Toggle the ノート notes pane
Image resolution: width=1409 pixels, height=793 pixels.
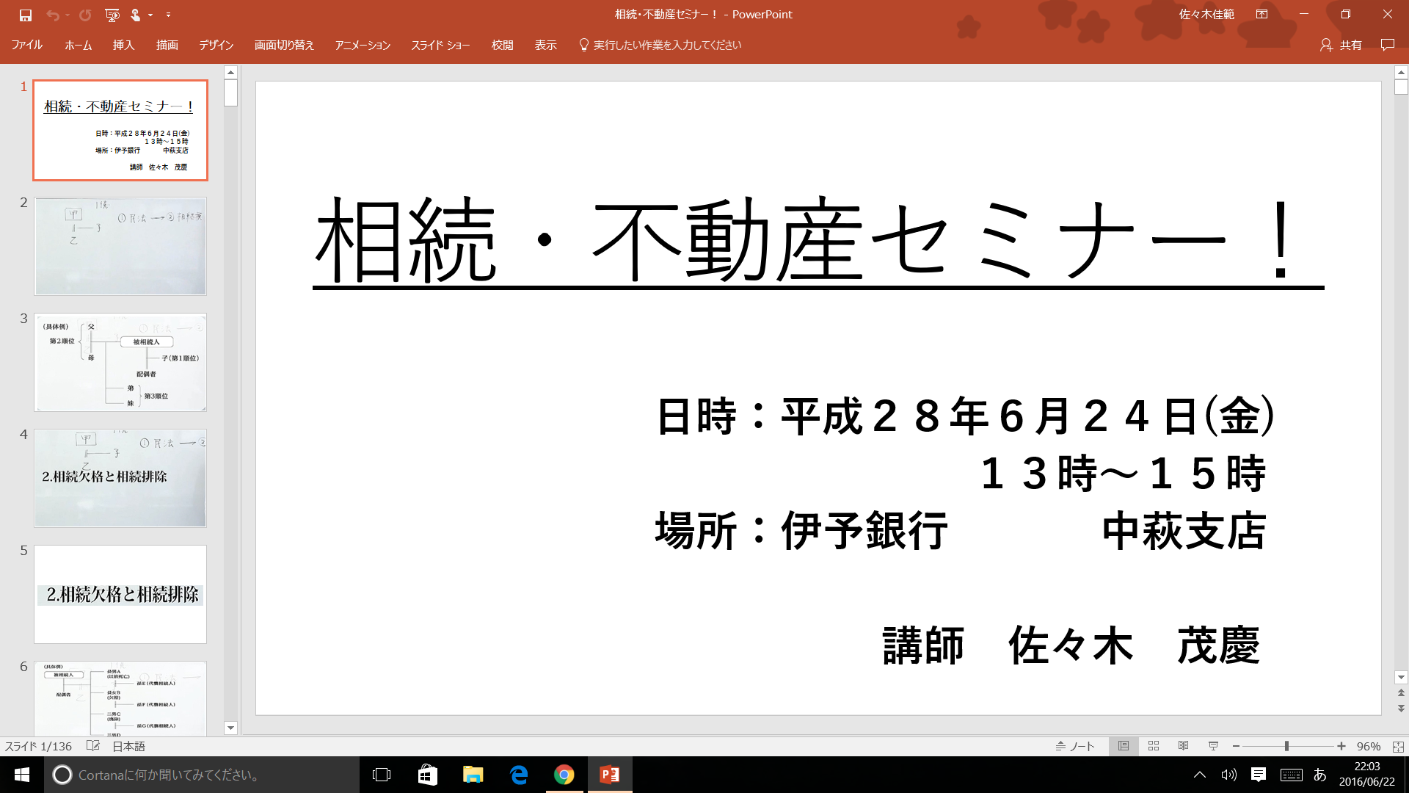[1075, 746]
